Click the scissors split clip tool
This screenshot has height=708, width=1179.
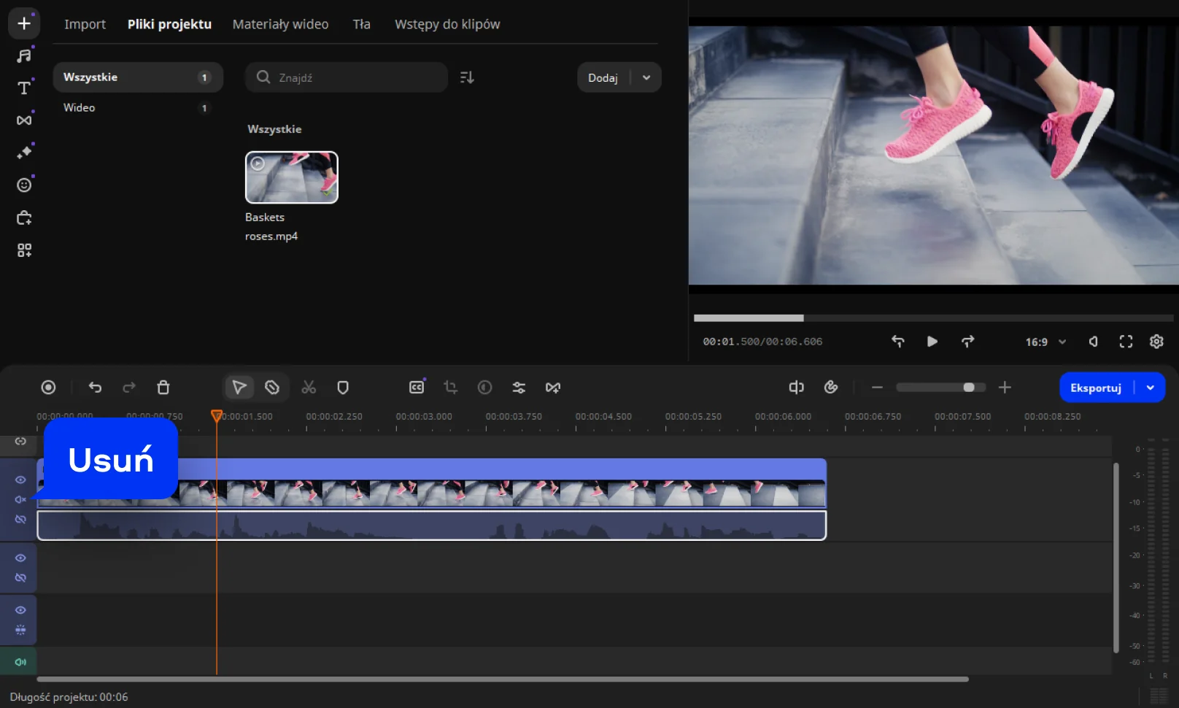pyautogui.click(x=309, y=388)
